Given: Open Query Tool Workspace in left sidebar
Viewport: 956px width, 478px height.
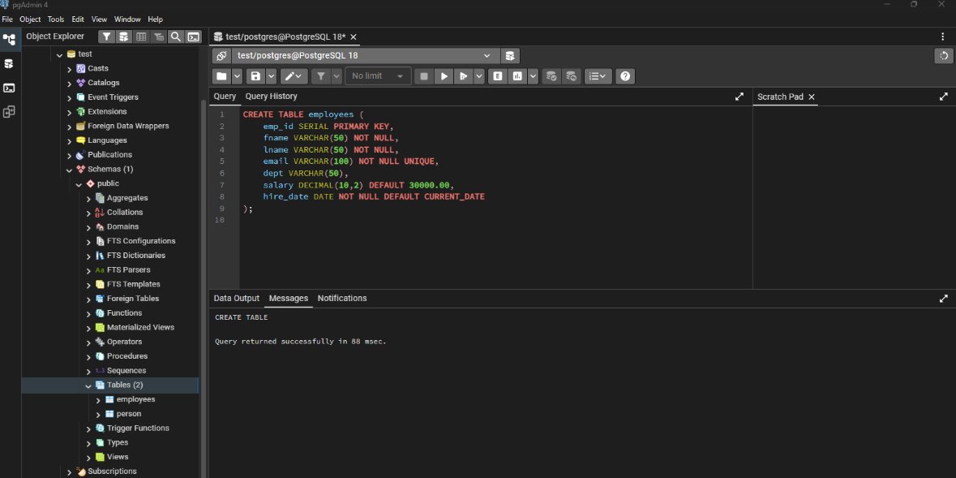Looking at the screenshot, I should (x=9, y=63).
